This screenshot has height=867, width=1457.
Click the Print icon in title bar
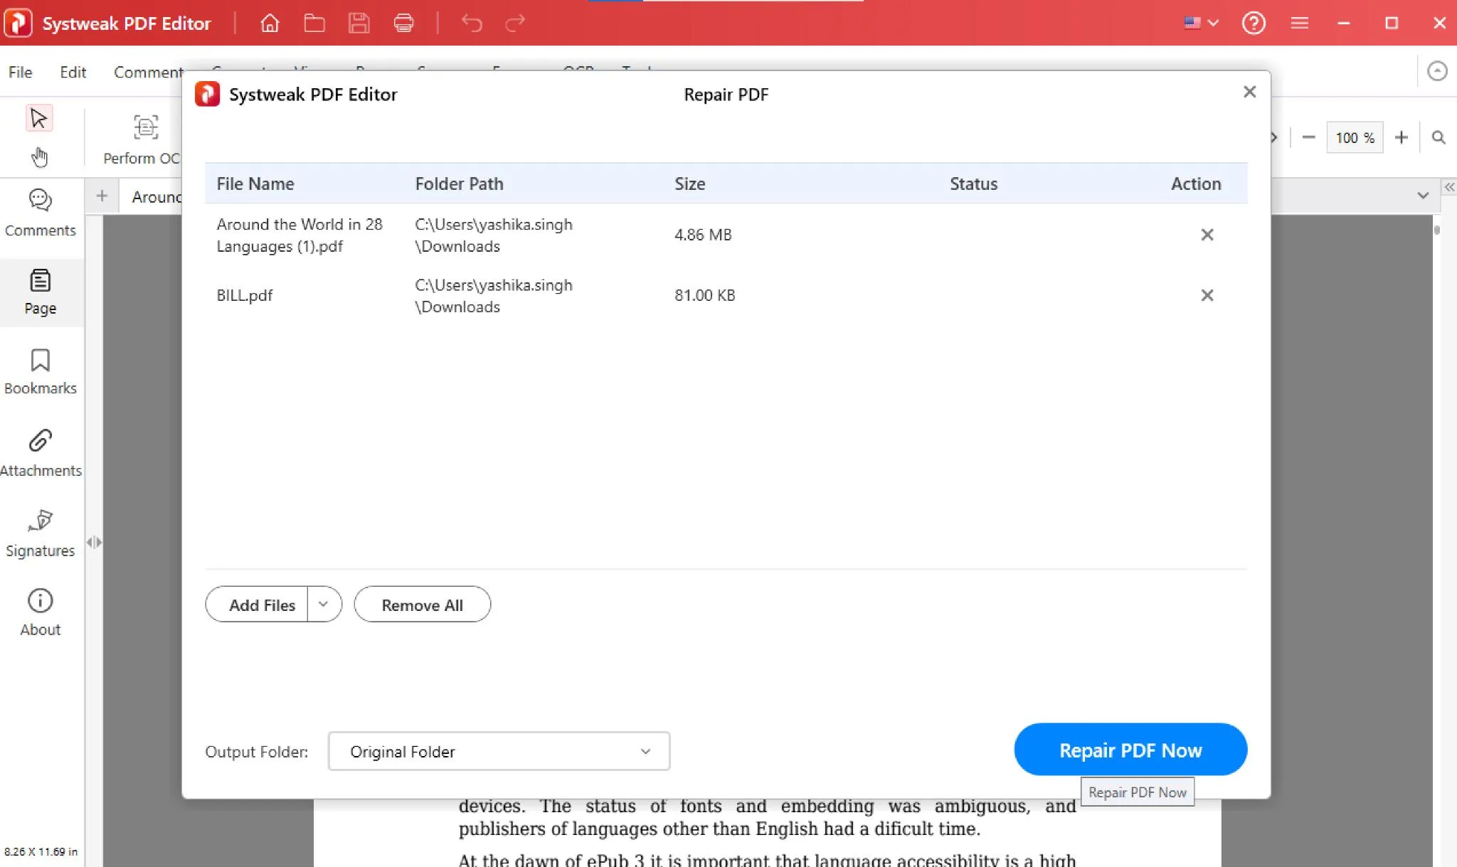403,23
